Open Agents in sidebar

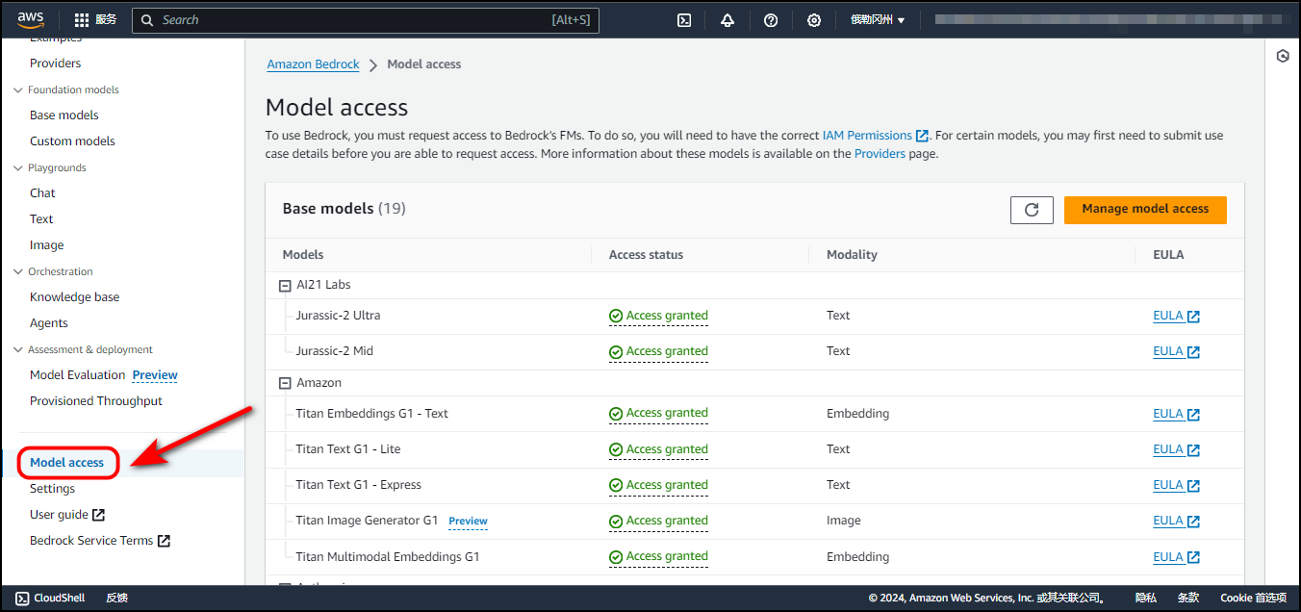click(49, 323)
